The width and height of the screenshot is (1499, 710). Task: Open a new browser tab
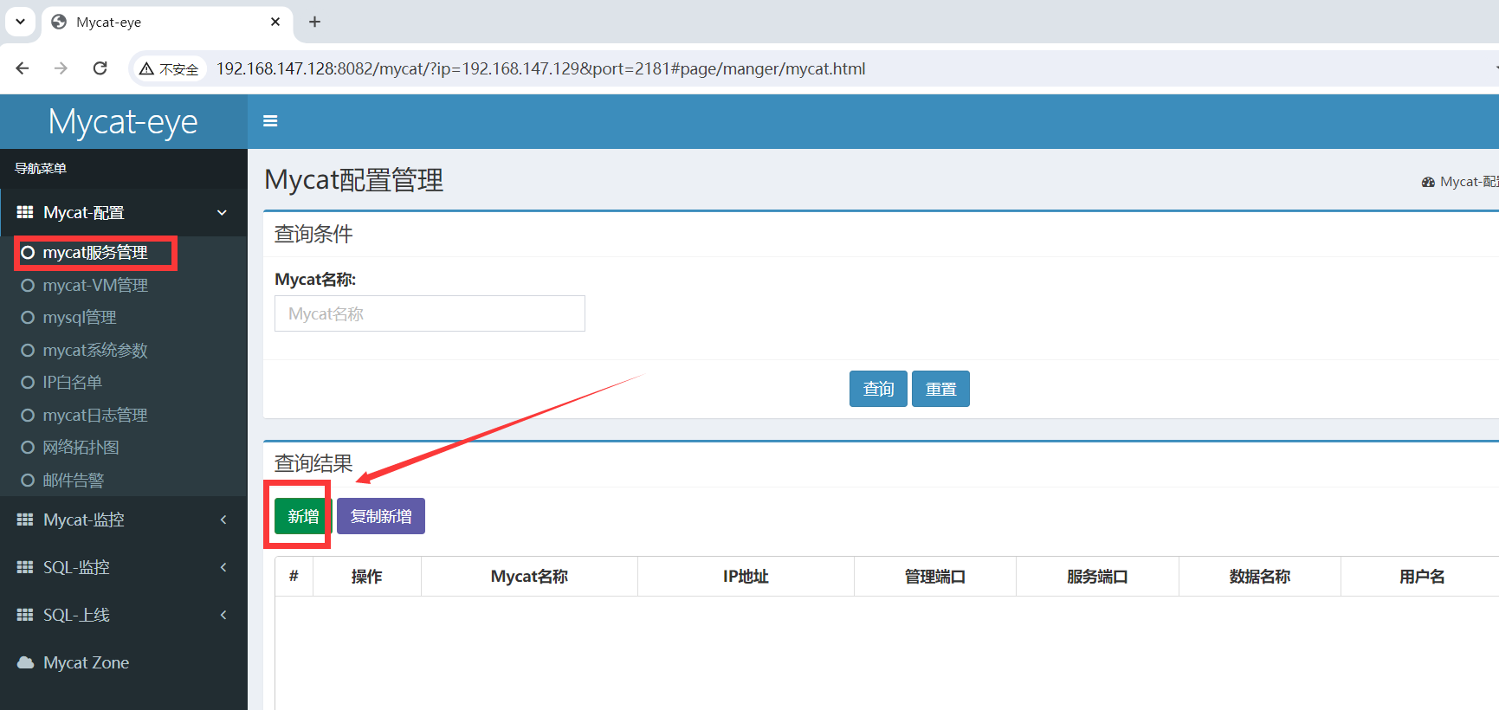click(x=314, y=22)
